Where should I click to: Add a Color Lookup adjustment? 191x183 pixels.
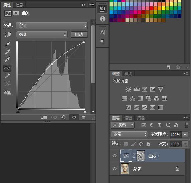point(165,98)
